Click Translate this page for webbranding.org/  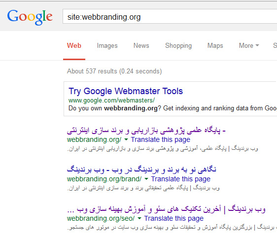coord(160,139)
